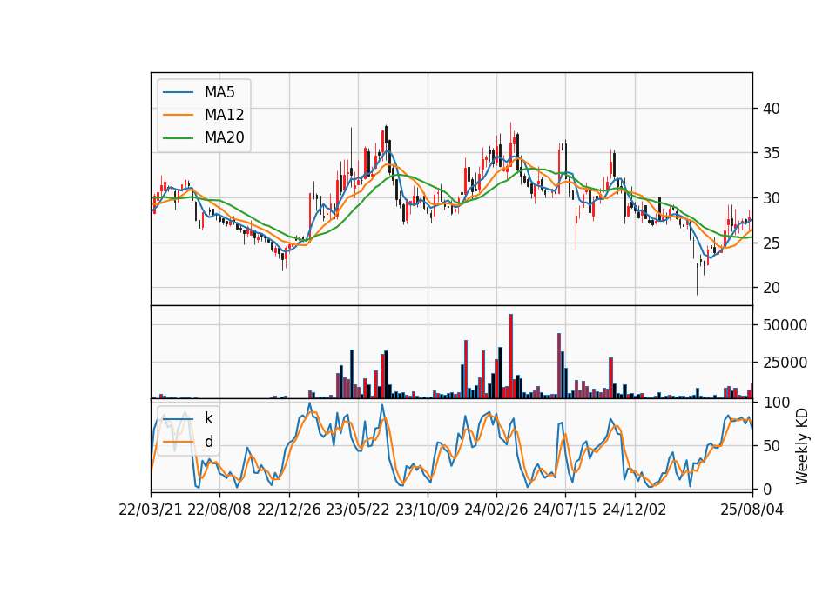Click the MA5 legend label
This screenshot has height=600, width=836.
coord(219,92)
